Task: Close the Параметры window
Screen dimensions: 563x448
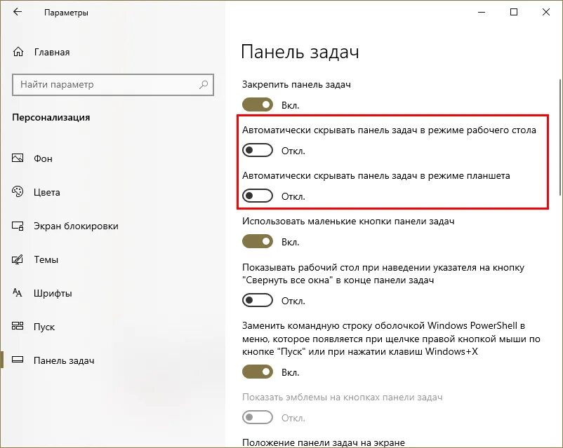Action: pyautogui.click(x=546, y=12)
